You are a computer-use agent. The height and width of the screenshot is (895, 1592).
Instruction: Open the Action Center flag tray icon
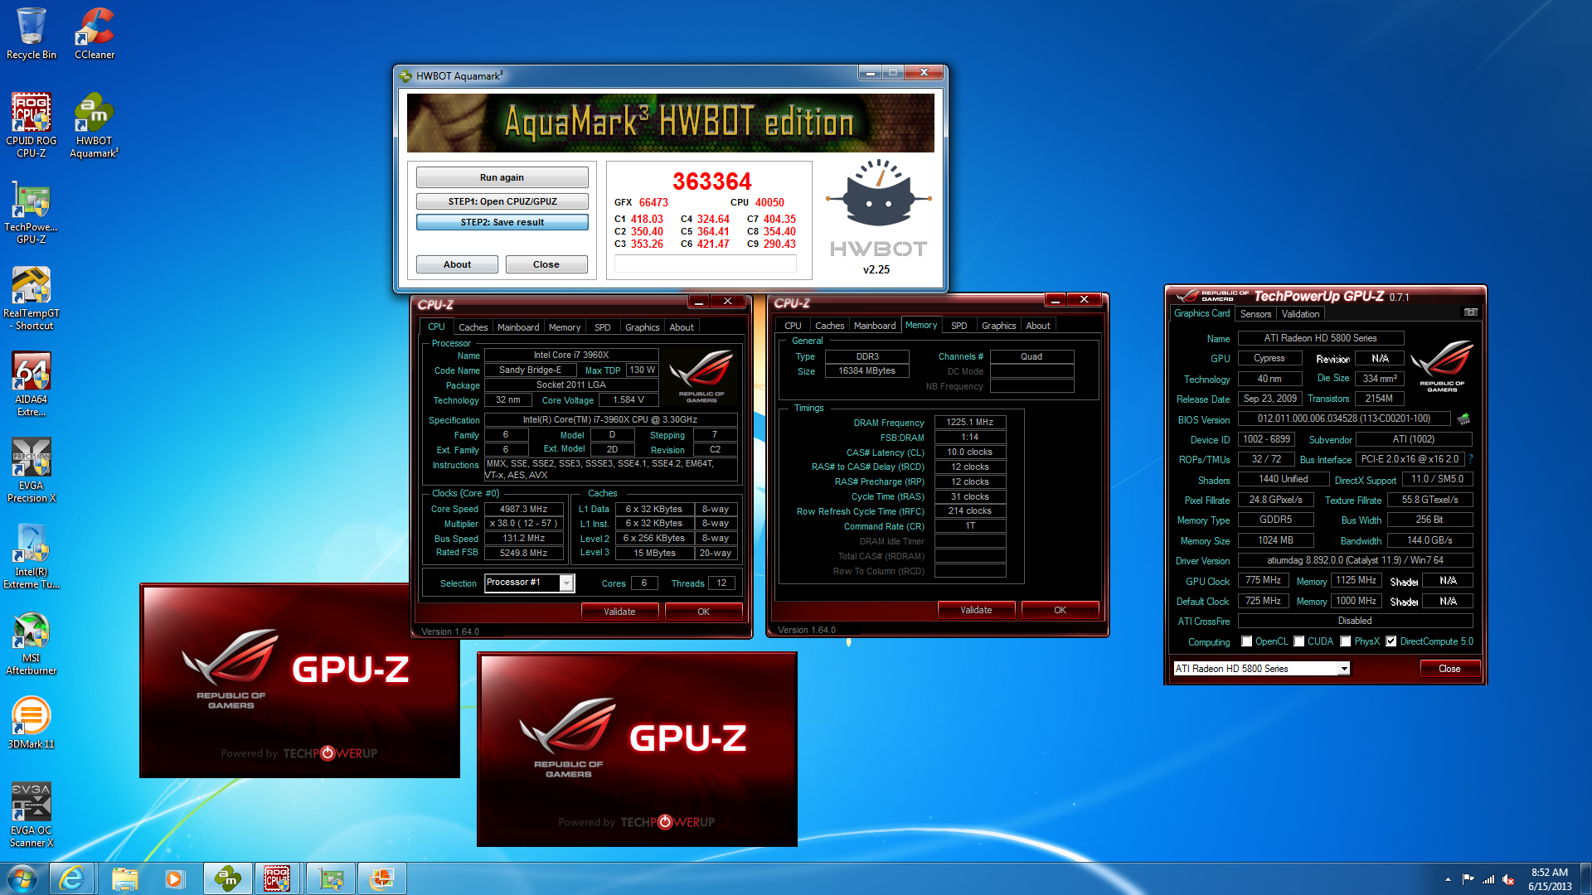pos(1468,879)
